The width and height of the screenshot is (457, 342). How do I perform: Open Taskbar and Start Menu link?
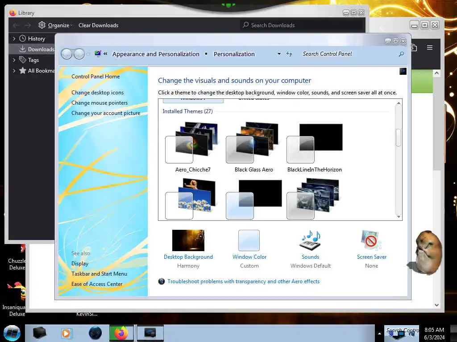tap(99, 274)
